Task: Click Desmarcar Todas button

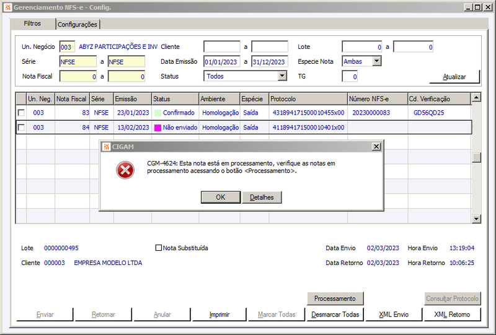Action: [335, 315]
